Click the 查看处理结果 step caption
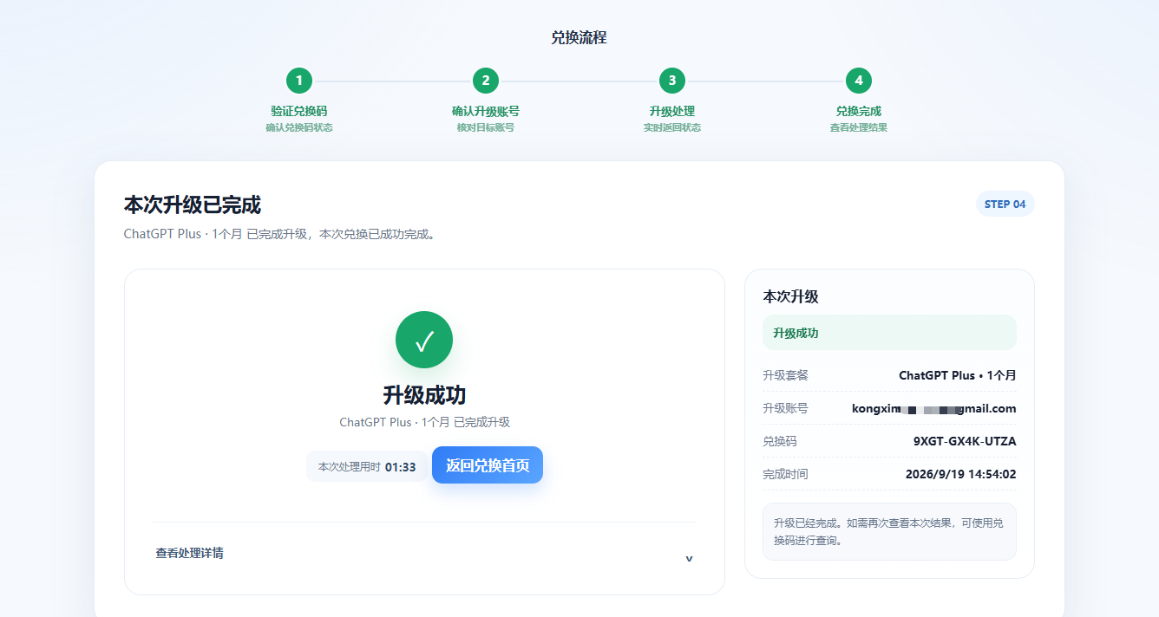The width and height of the screenshot is (1159, 617). (859, 127)
